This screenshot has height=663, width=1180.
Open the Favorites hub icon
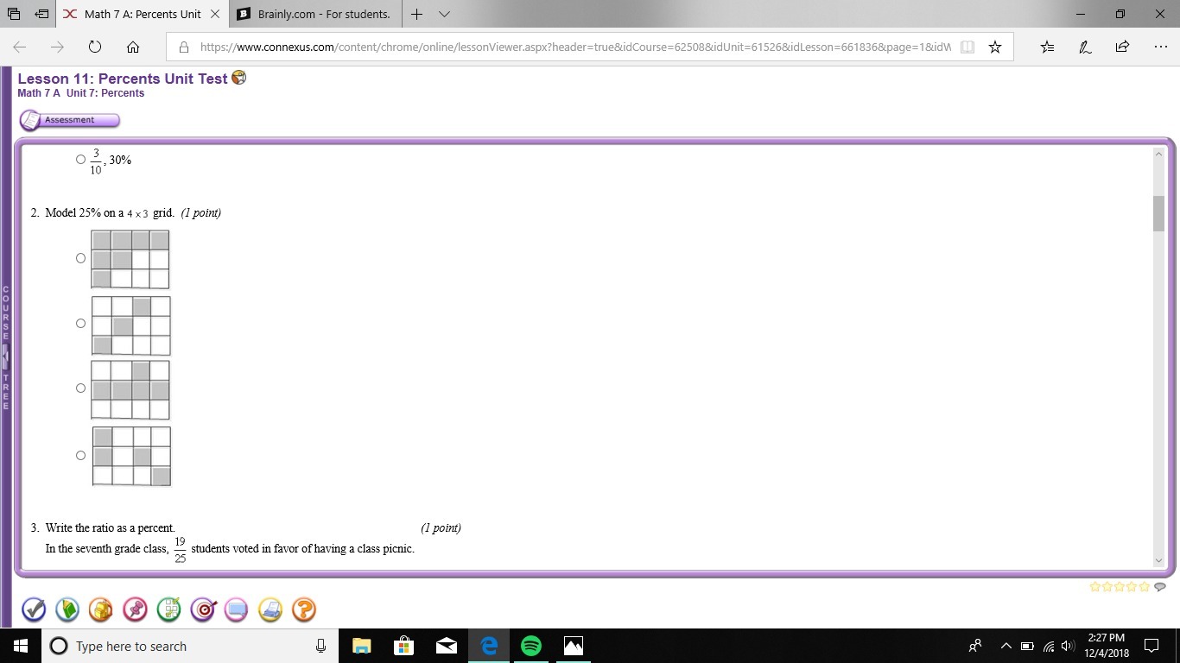coord(1047,47)
